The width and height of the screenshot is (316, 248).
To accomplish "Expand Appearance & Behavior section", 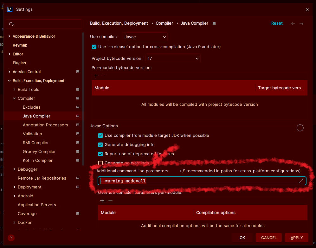I will coord(9,36).
